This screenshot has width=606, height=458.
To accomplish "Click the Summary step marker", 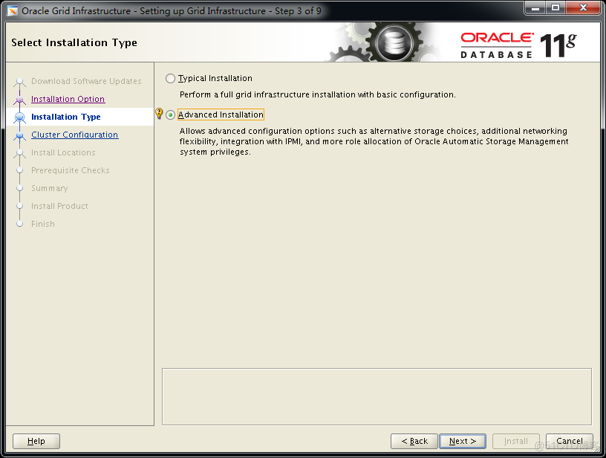I will (x=20, y=188).
